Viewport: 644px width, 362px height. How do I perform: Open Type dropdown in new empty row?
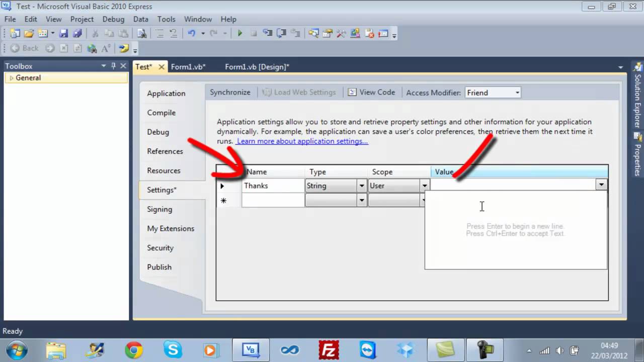pyautogui.click(x=361, y=201)
